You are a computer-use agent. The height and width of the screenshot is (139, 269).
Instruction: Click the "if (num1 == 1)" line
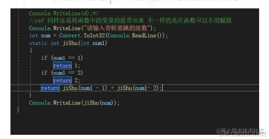click(x=62, y=58)
